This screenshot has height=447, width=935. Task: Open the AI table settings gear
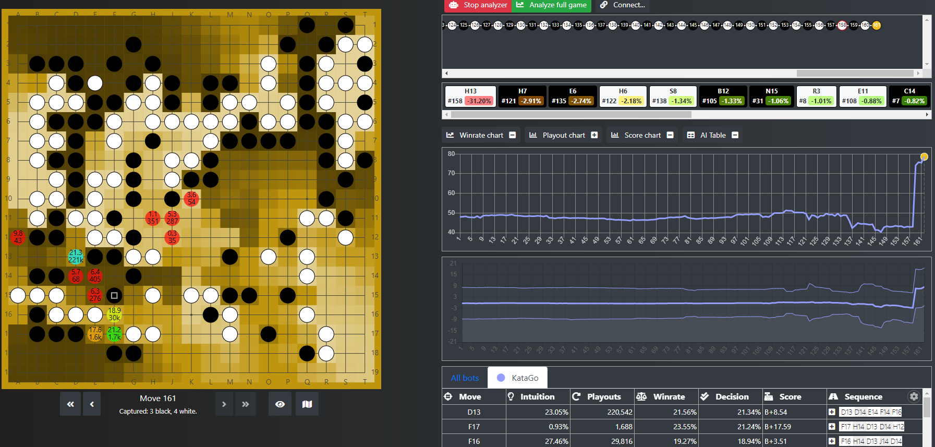tap(914, 396)
